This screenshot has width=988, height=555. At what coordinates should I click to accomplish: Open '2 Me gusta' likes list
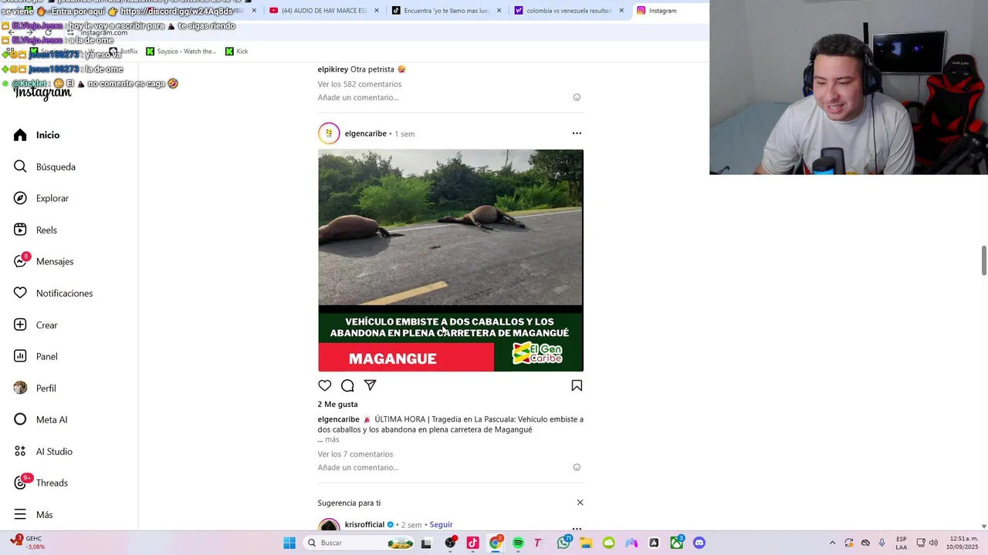[x=337, y=404]
